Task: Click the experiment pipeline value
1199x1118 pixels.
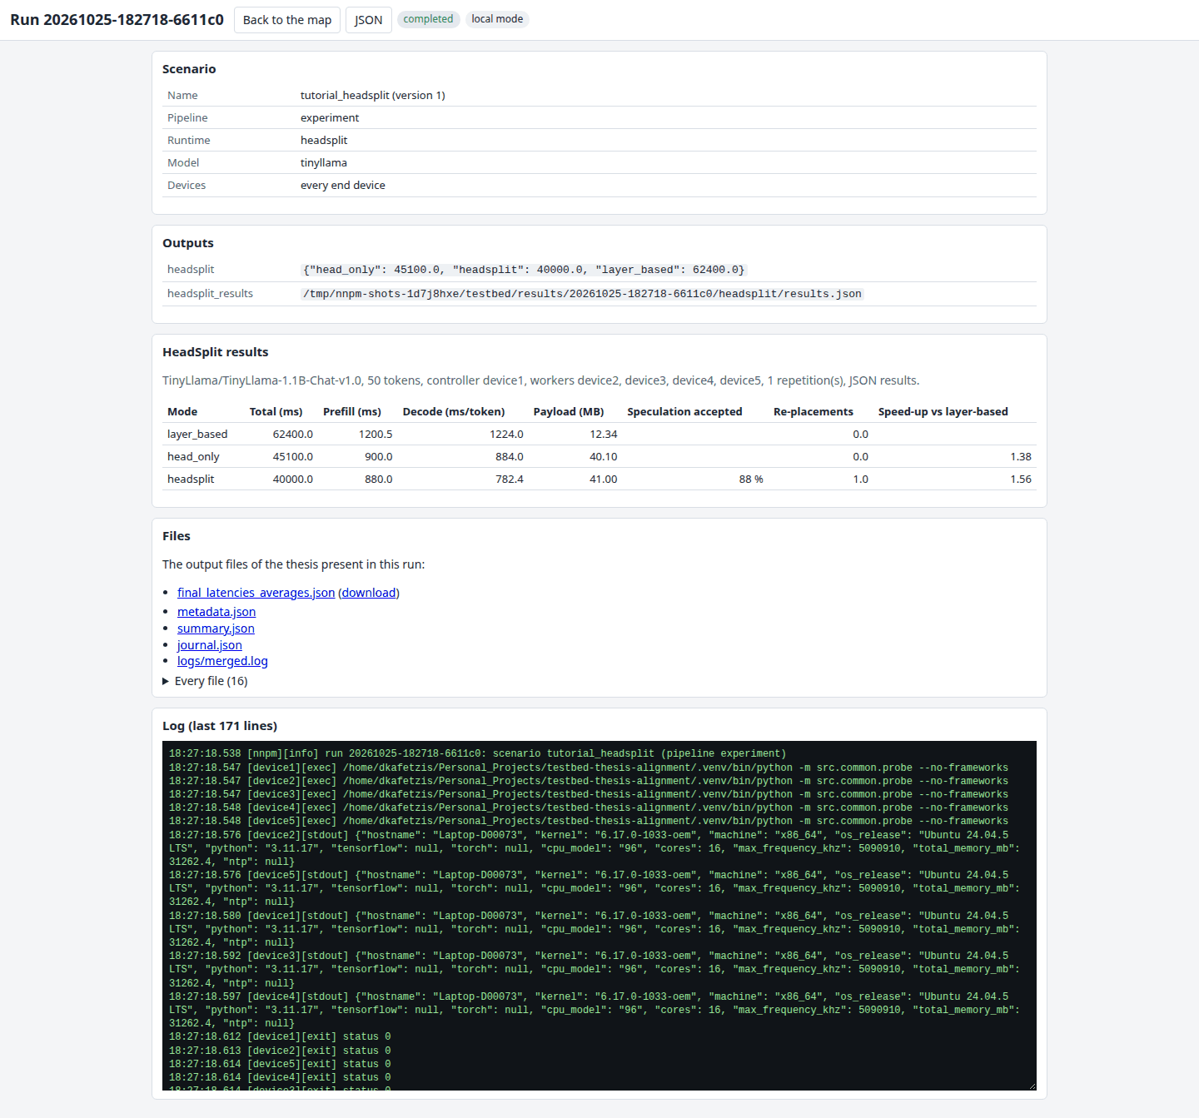Action: pos(330,117)
